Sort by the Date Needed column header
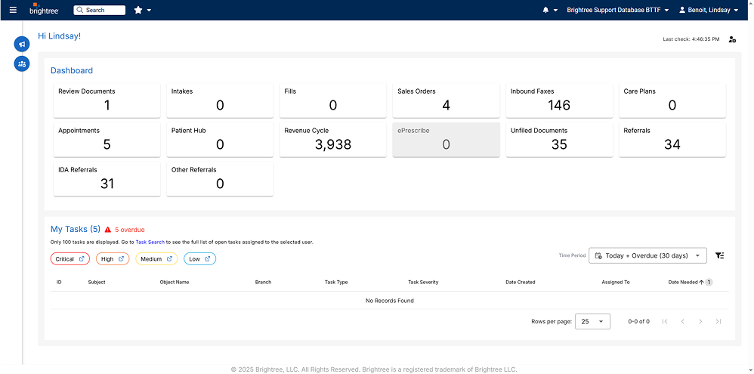754x374 pixels. tap(685, 282)
